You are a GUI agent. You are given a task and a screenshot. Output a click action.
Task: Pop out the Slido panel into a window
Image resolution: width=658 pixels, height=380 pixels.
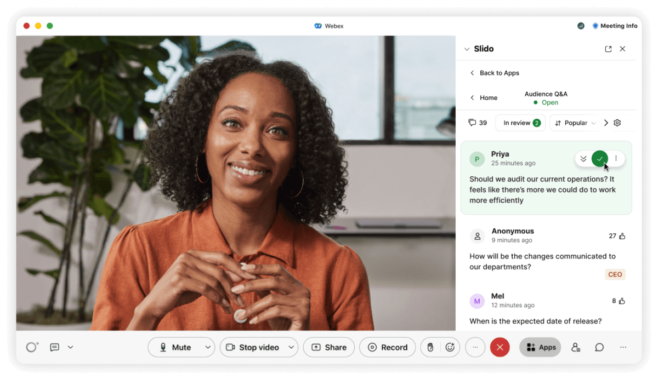pyautogui.click(x=608, y=49)
